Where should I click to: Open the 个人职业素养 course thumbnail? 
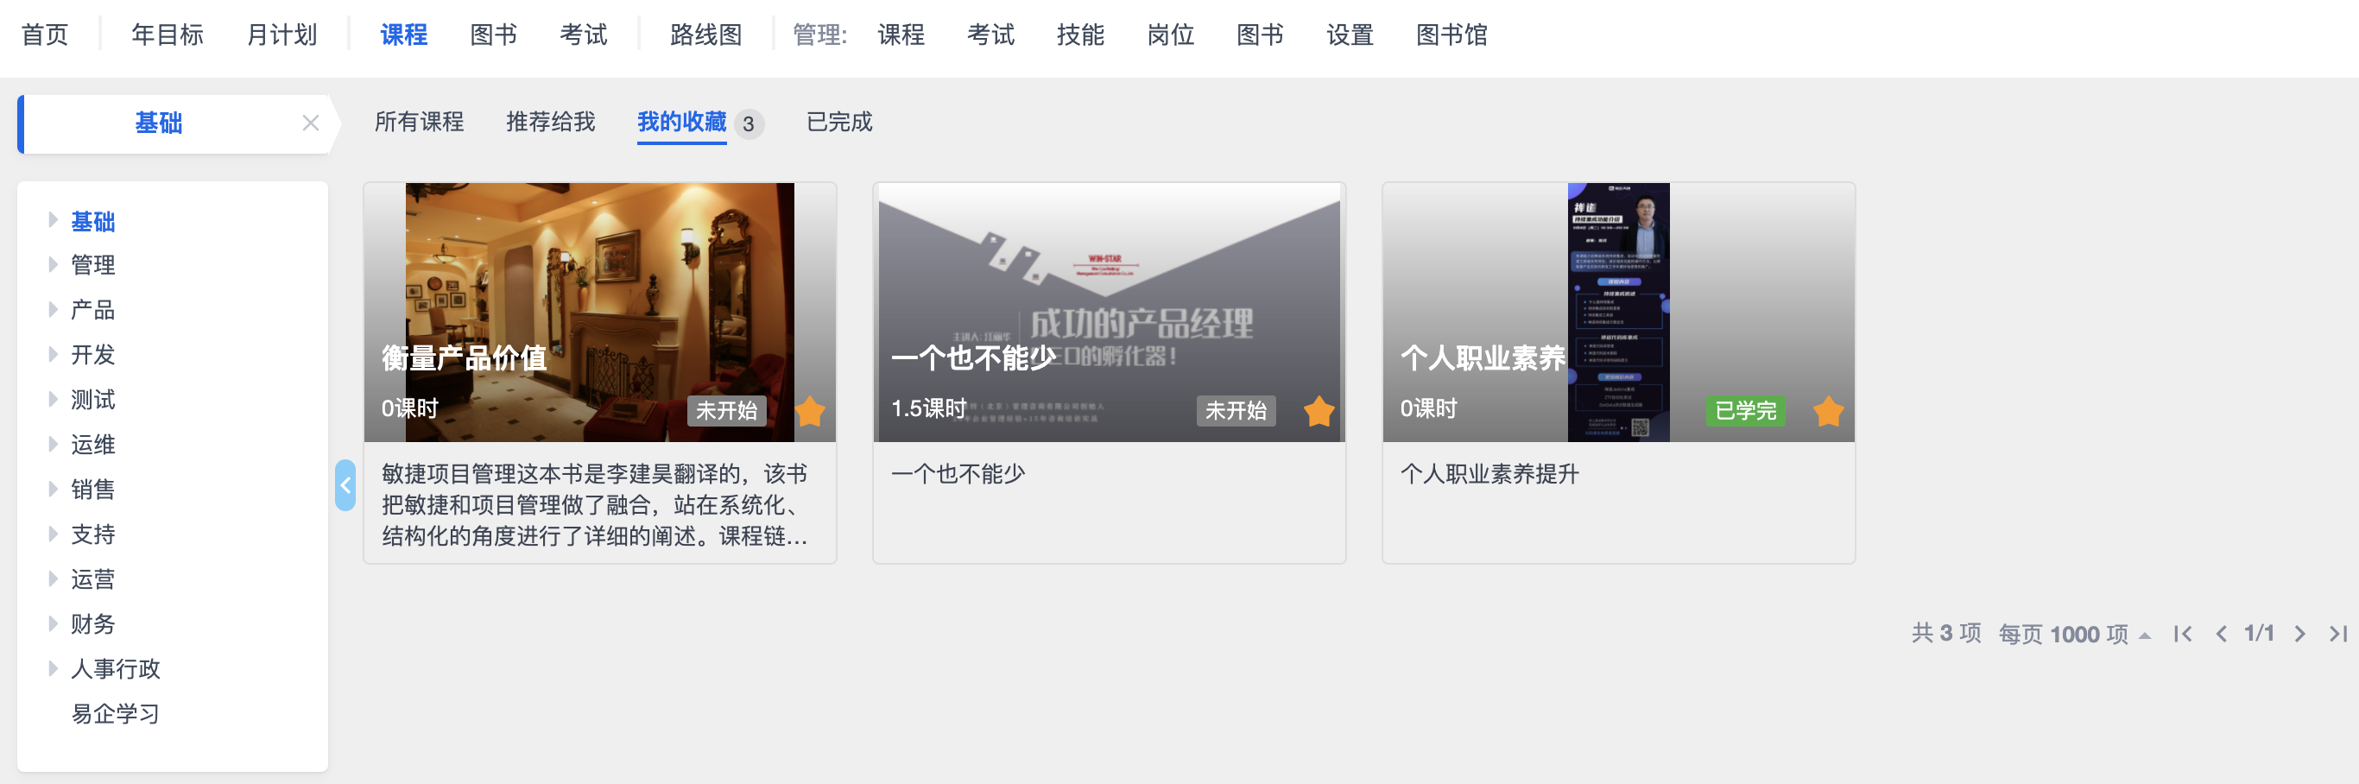[1618, 313]
